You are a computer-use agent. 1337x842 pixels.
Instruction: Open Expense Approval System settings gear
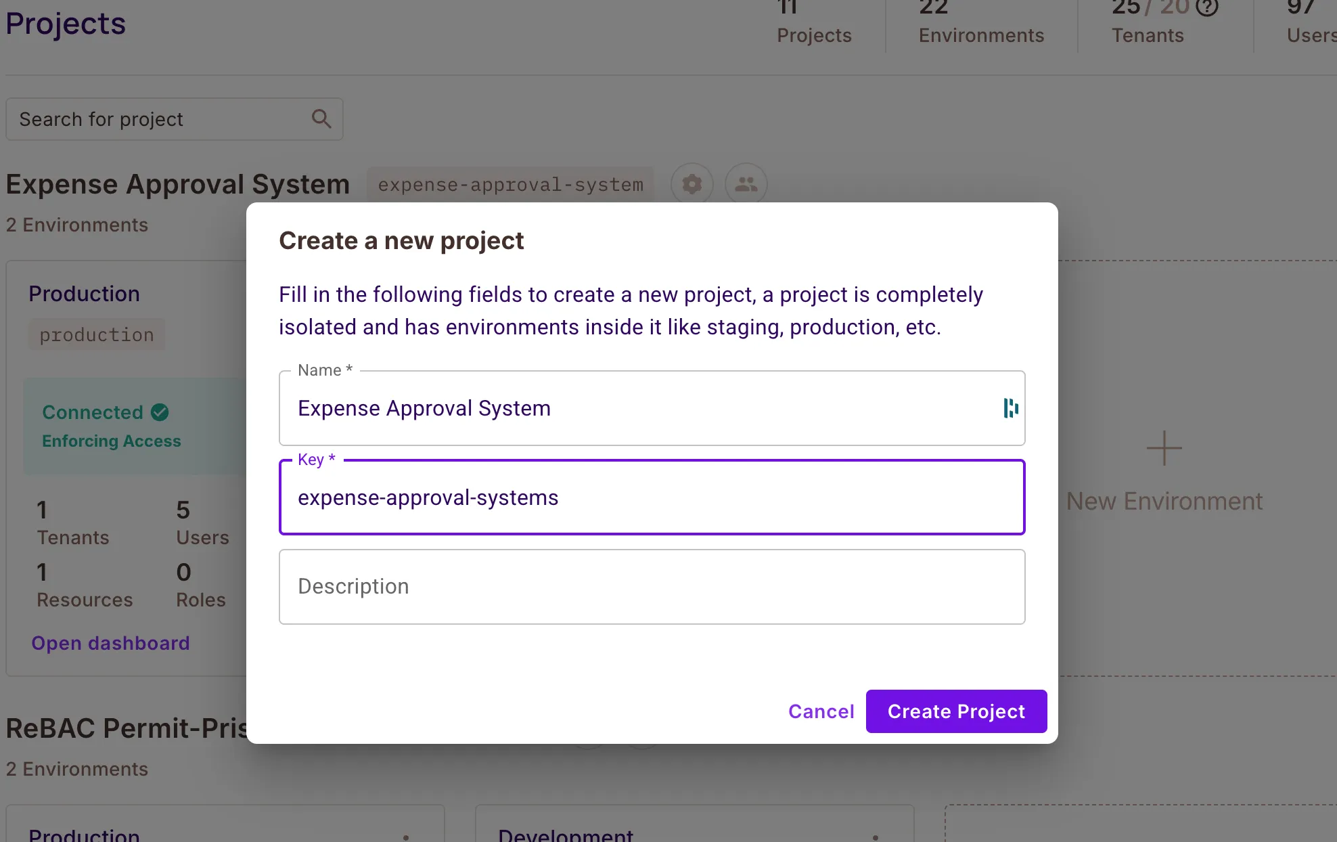pos(692,184)
